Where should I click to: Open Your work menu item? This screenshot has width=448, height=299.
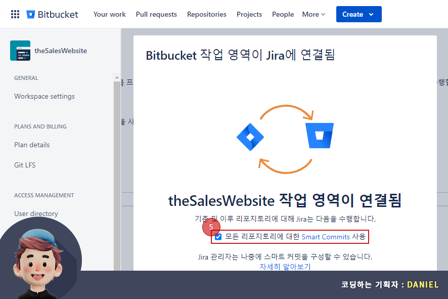(x=109, y=14)
